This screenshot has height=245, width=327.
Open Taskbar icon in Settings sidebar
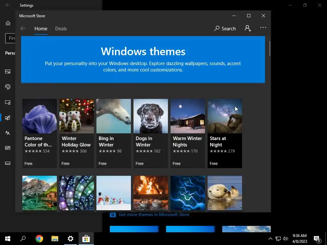click(x=8, y=163)
